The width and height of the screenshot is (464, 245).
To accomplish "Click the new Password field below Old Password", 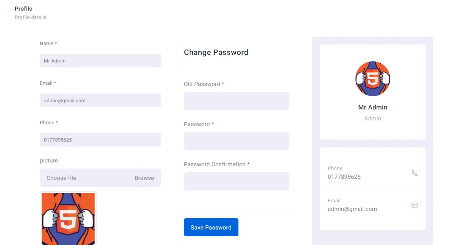I will [x=237, y=141].
